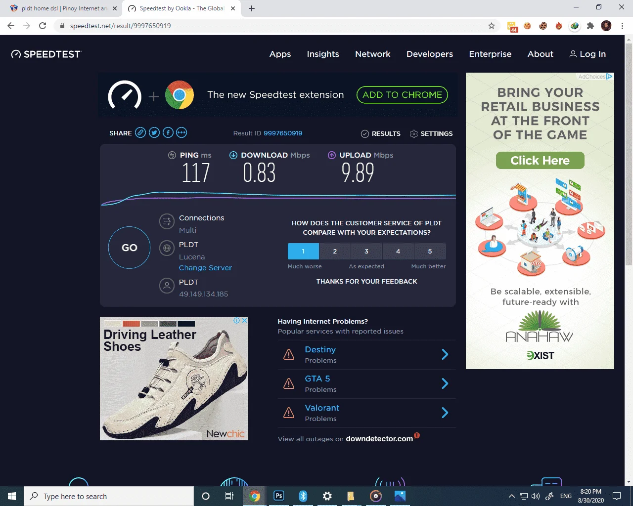Open the Windows notification center
This screenshot has height=506, width=633.
click(617, 496)
